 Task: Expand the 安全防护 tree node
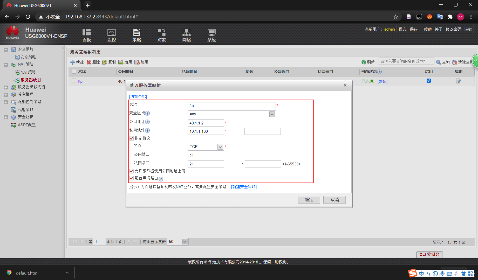[6, 117]
